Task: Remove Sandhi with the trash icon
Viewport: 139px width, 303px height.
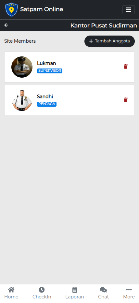Action: [x=126, y=100]
